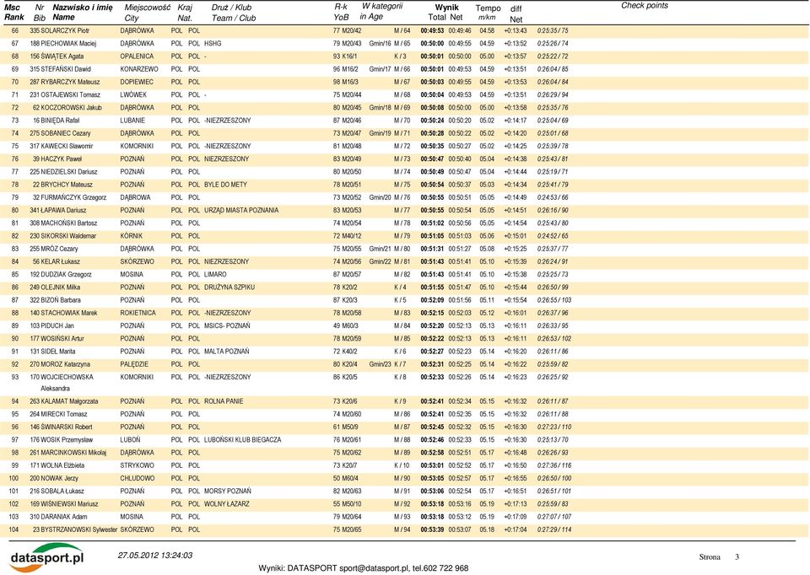Select the timestamp 27.05.2012 13:24:03
Viewport: 810px width, 575px height.
[155, 556]
